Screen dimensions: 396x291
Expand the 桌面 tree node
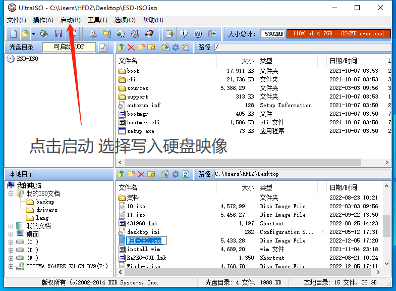click(x=11, y=234)
